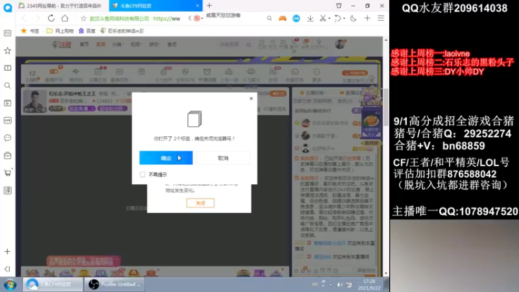Open 直播 in the Douyu navigation
The image size is (519, 292).
[101, 44]
